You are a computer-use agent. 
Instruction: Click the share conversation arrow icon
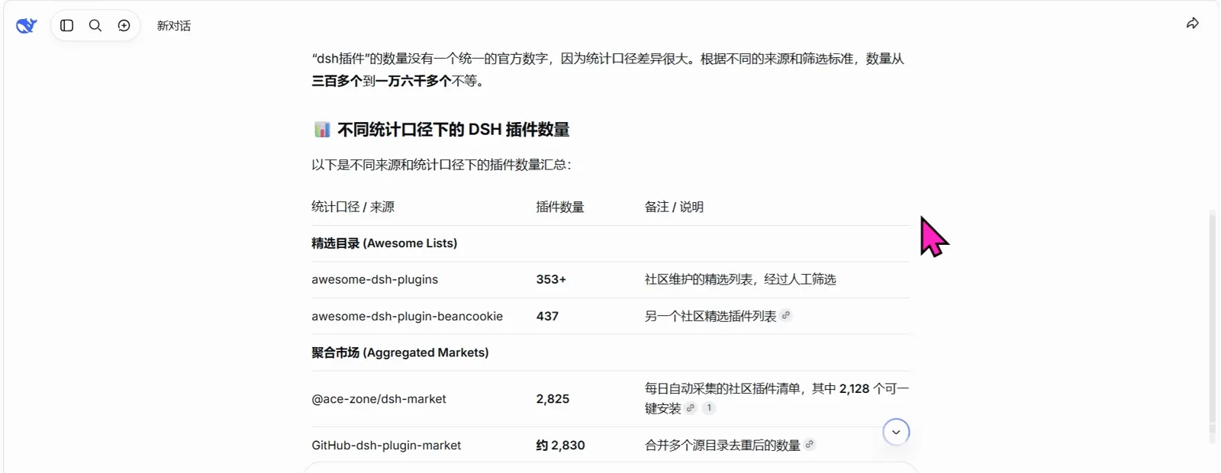[x=1193, y=24]
